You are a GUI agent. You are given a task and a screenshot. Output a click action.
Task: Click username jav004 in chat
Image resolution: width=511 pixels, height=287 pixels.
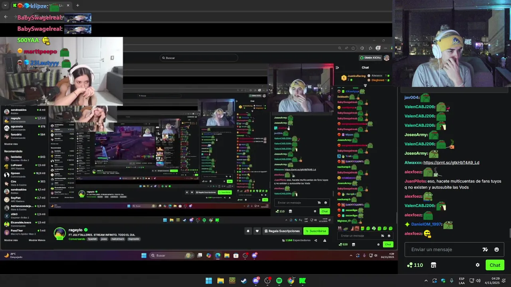point(411,97)
